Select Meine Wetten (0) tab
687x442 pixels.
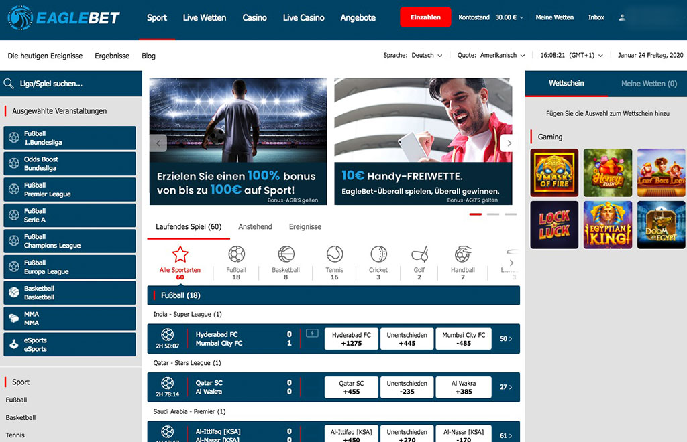point(649,84)
